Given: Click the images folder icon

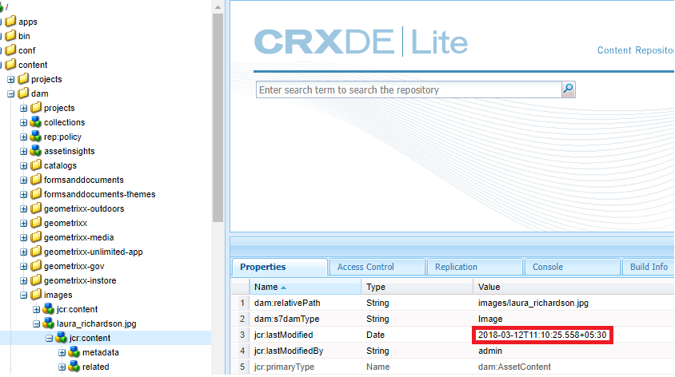Looking at the screenshot, I should [36, 295].
